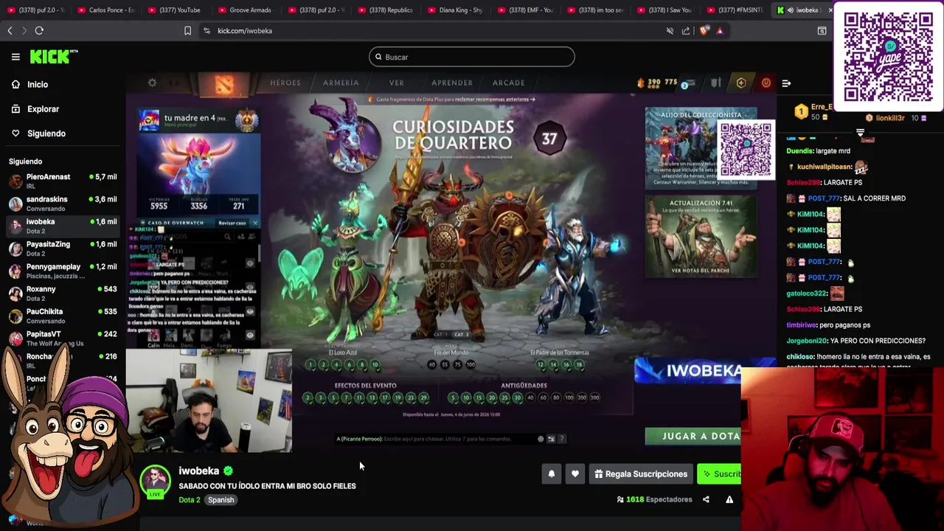The image size is (944, 531).
Task: Open sandraskins followed channel
Action: [x=63, y=204]
